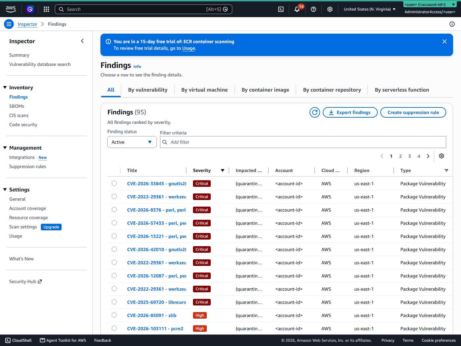
Task: Refresh the findings table
Action: tap(315, 112)
